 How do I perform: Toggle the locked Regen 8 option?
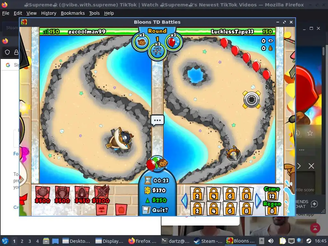coord(272,208)
